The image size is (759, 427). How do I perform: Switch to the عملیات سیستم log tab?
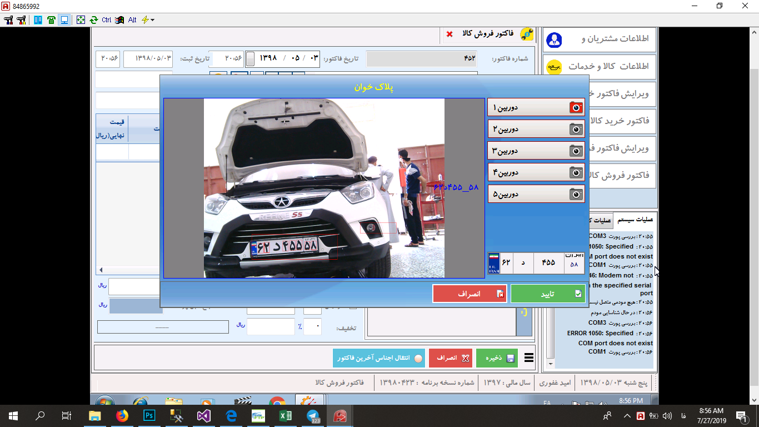635,220
